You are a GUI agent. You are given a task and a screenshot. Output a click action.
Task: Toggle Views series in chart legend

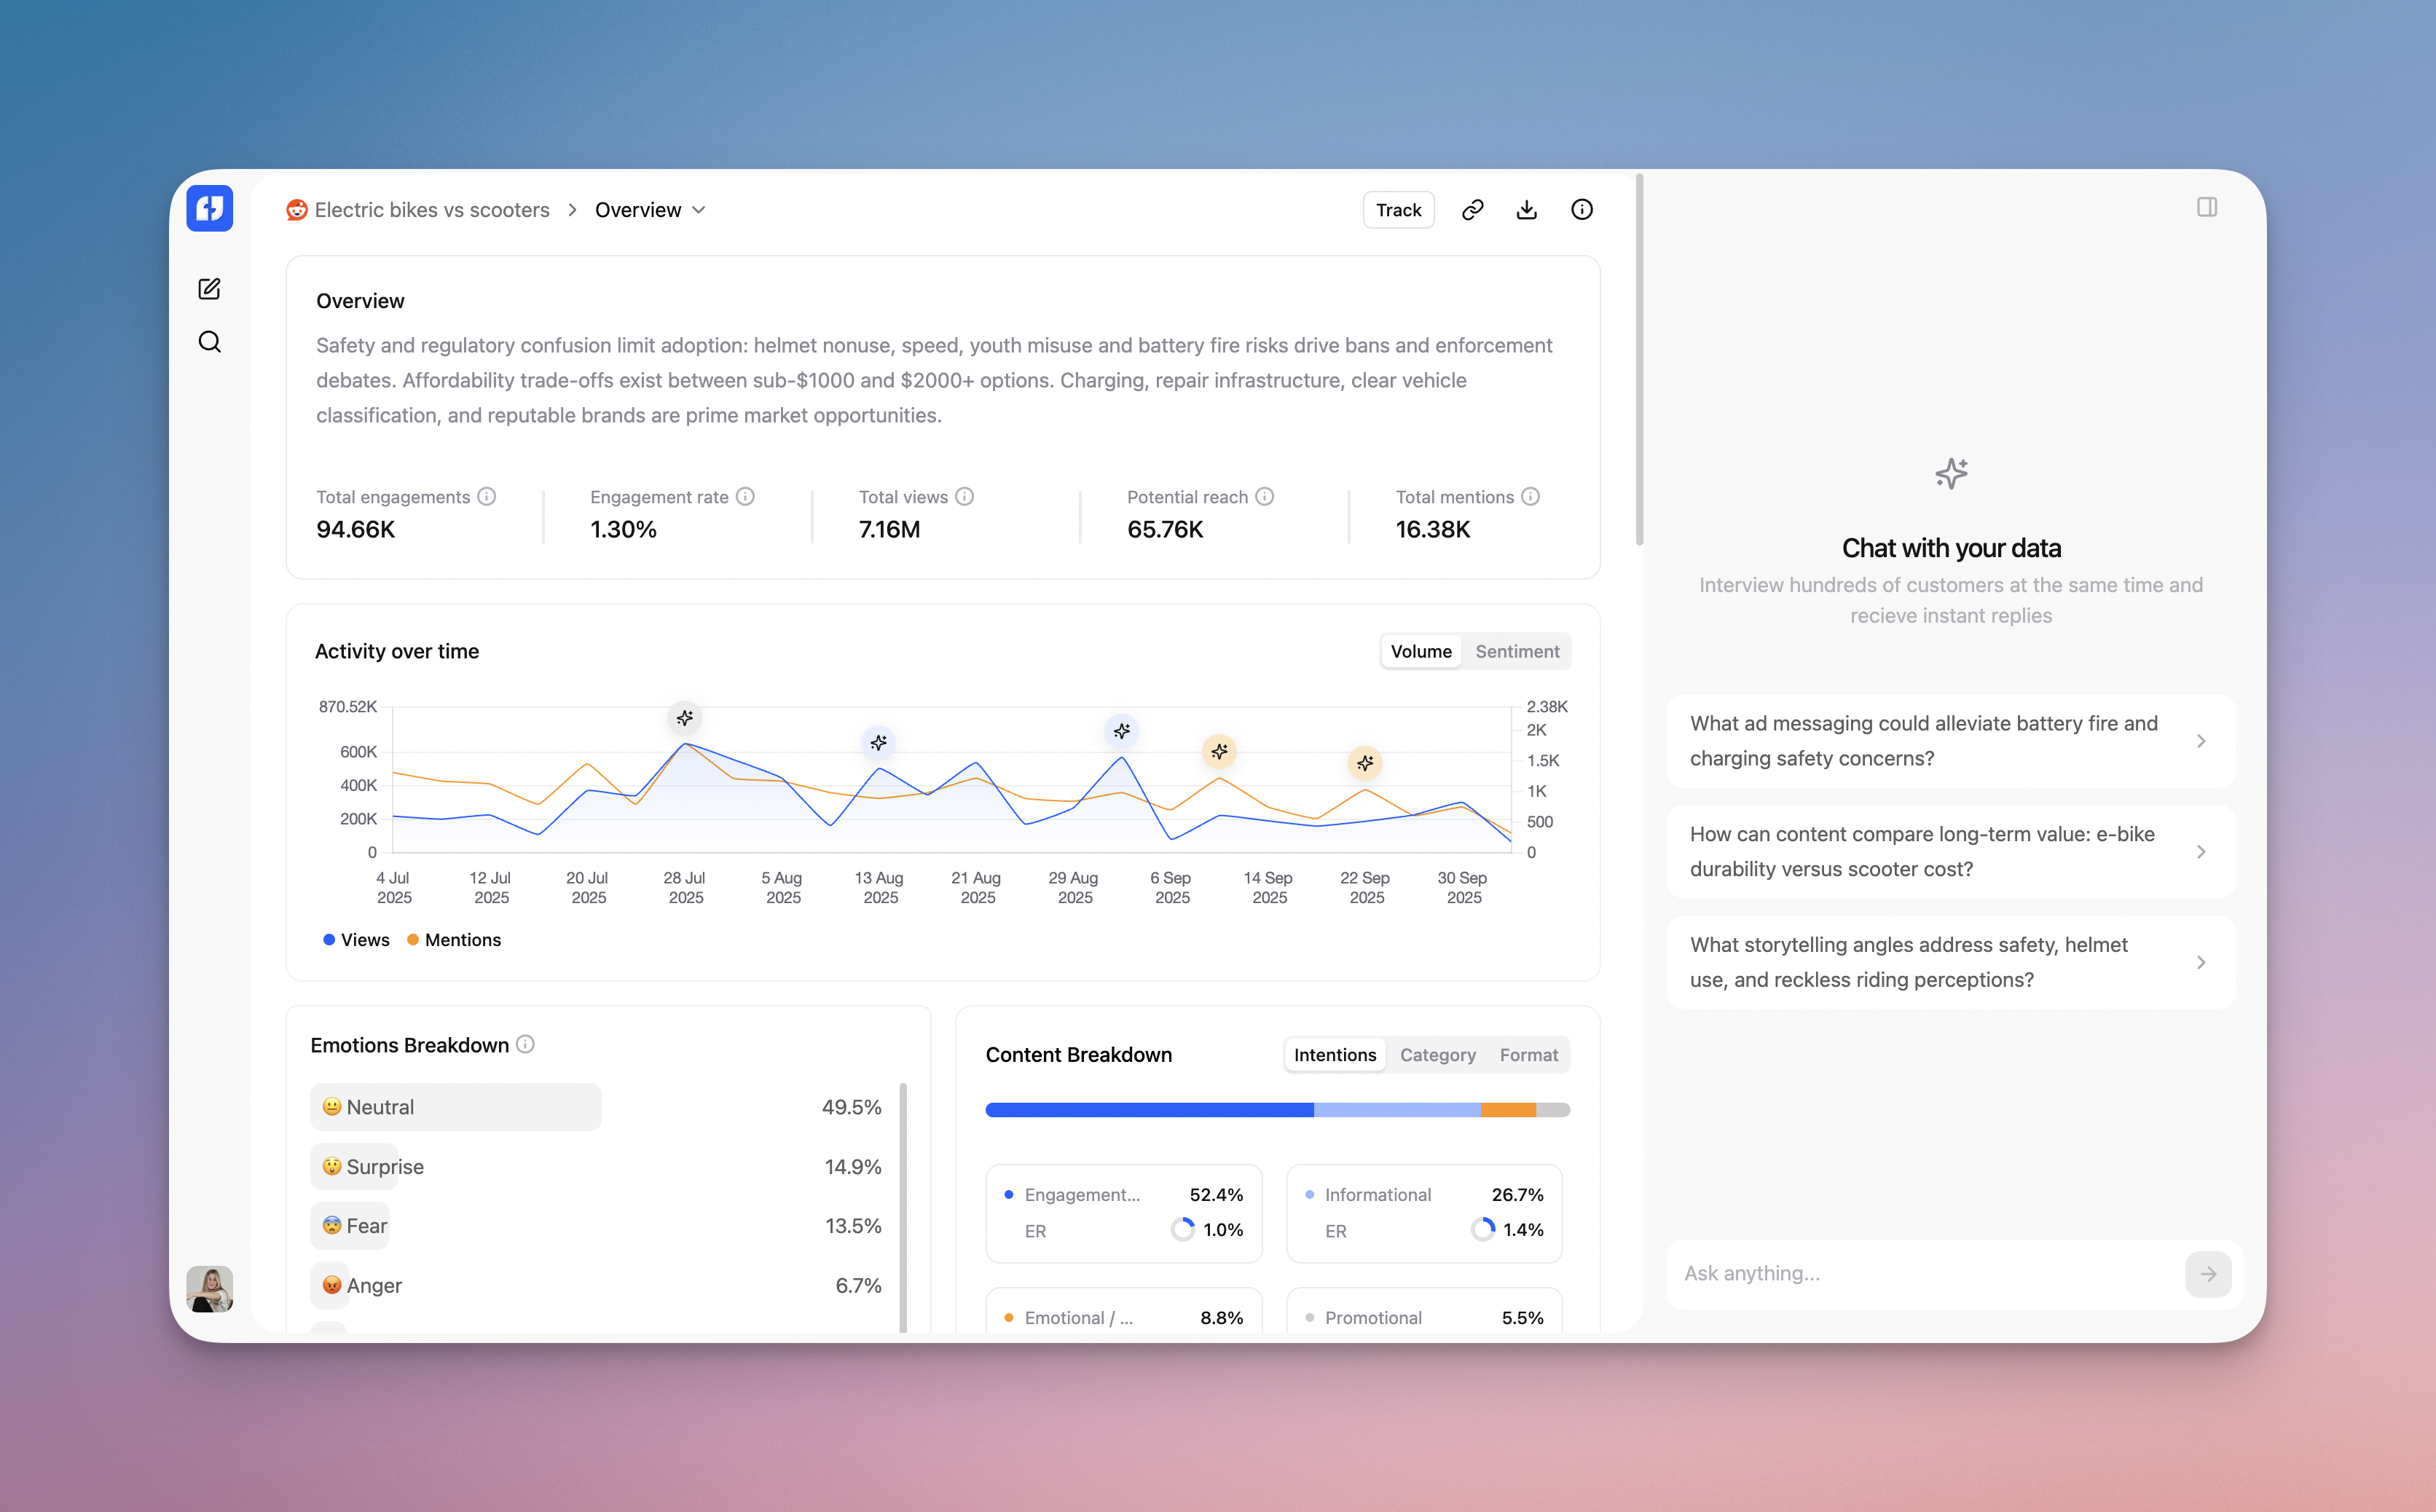pyautogui.click(x=356, y=940)
